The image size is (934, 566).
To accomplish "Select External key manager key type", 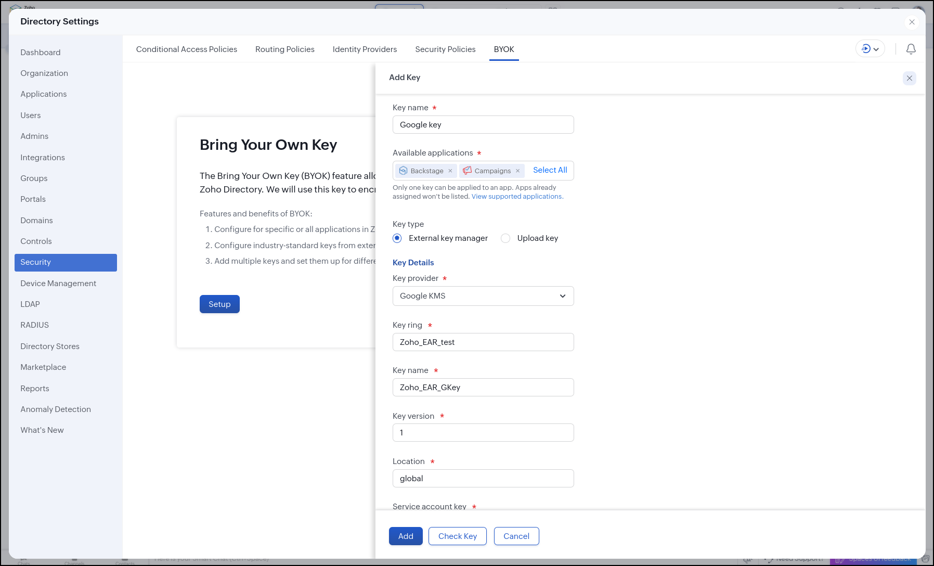I will pos(397,238).
